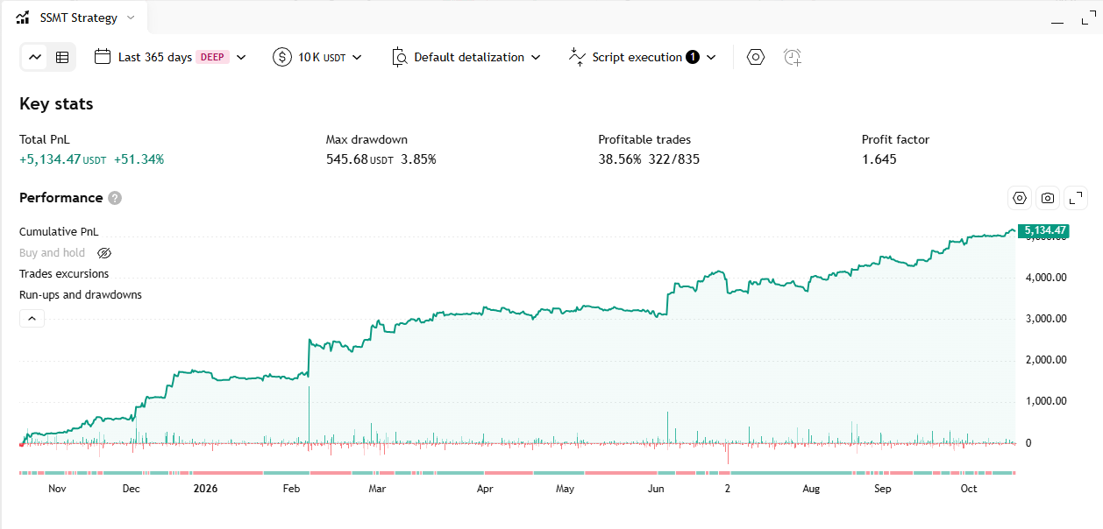Click the 3,000.00 axis label
Image resolution: width=1103 pixels, height=529 pixels.
click(x=1046, y=319)
